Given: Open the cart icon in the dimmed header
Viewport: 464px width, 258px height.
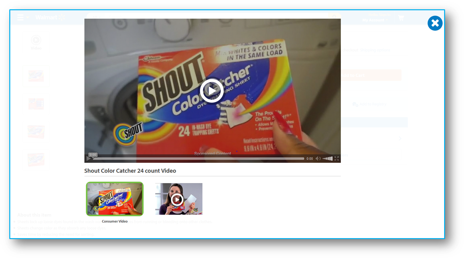Looking at the screenshot, I should 401,18.
